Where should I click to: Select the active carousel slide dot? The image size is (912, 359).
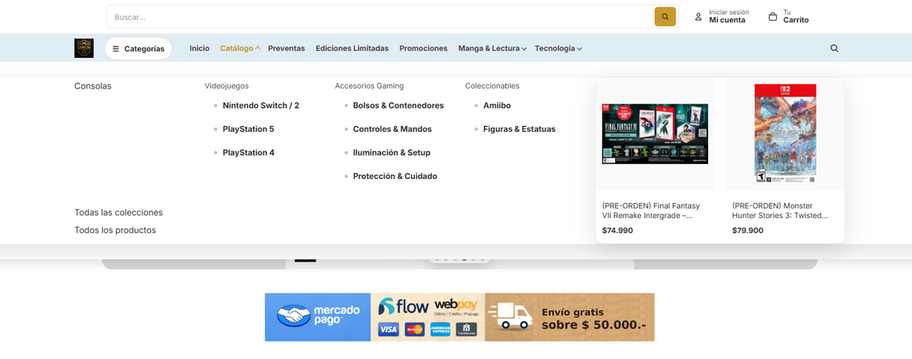(464, 259)
